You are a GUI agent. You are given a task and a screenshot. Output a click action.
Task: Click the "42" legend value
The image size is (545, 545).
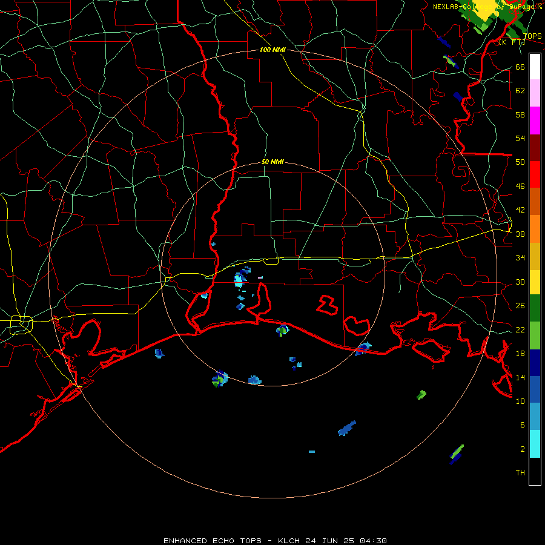520,210
